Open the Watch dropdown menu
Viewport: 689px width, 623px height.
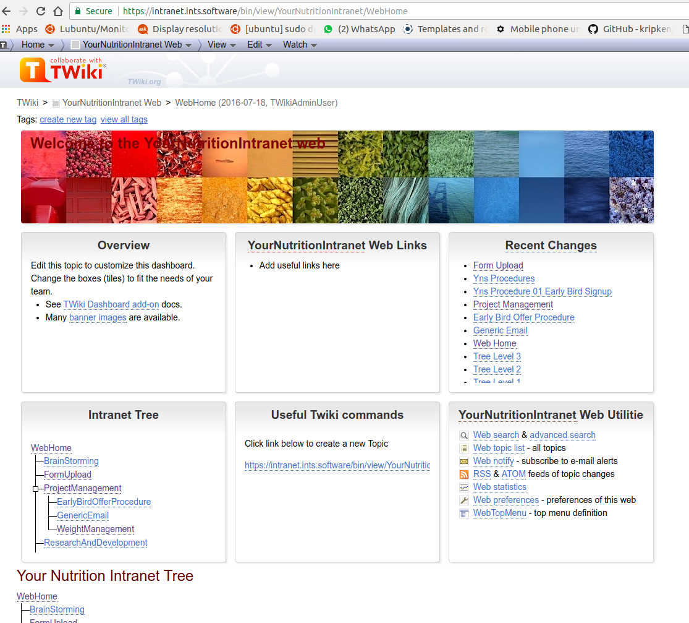300,45
